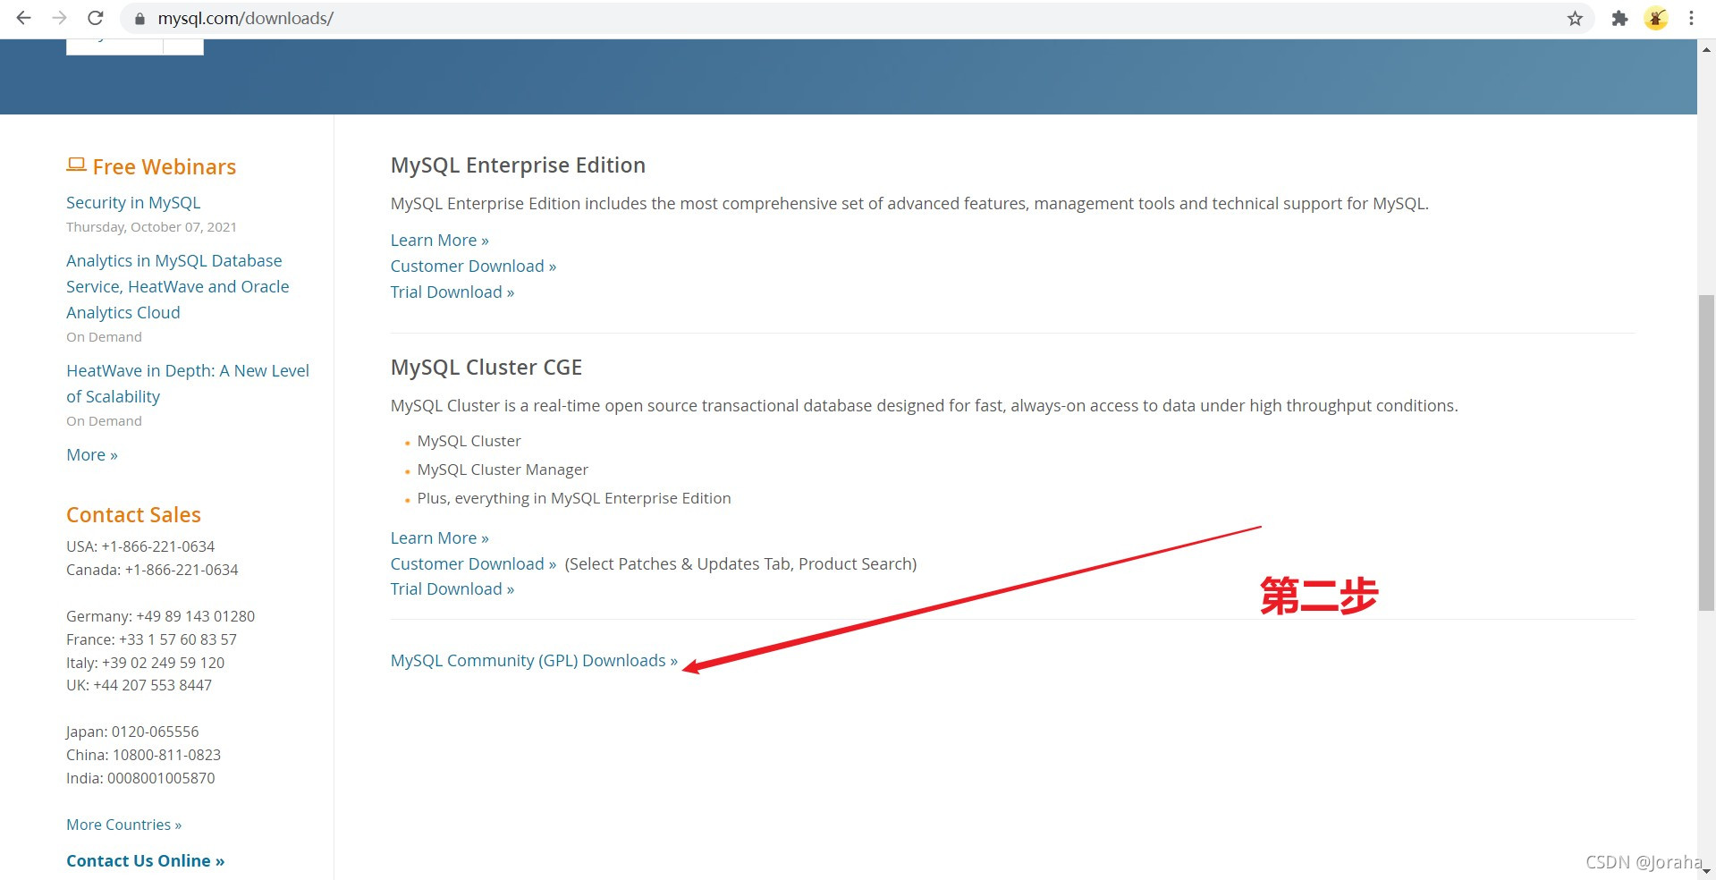
Task: Click the Japan: 0120-065556 number
Action: point(132,732)
